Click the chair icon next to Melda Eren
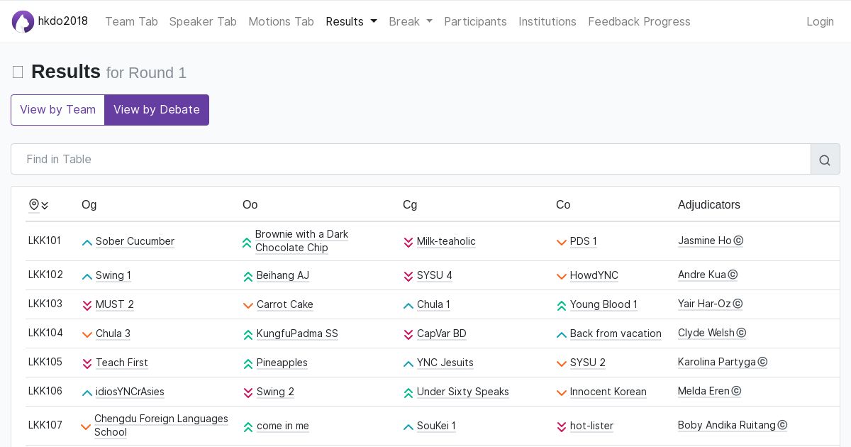 pos(736,391)
